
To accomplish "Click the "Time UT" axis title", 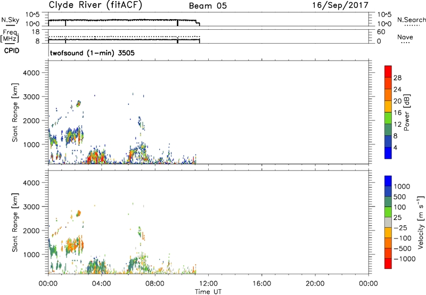I will click(x=208, y=292).
